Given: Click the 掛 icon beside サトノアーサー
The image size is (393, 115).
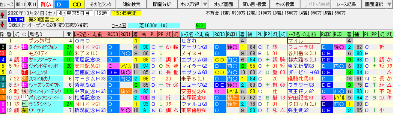Looking at the screenshot, I should [x=25, y=59].
